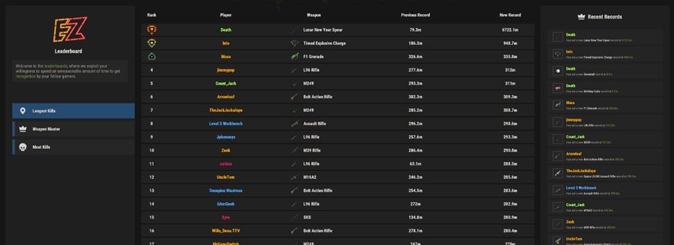Open nathan's profile in the rank 11 row
Image resolution: width=674 pixels, height=245 pixels.
pyautogui.click(x=226, y=164)
